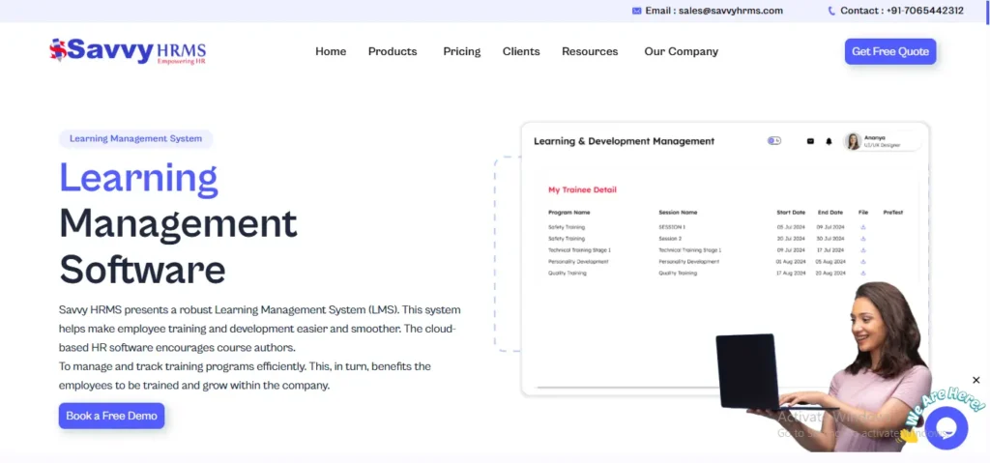Click the End Date column header

tap(830, 213)
